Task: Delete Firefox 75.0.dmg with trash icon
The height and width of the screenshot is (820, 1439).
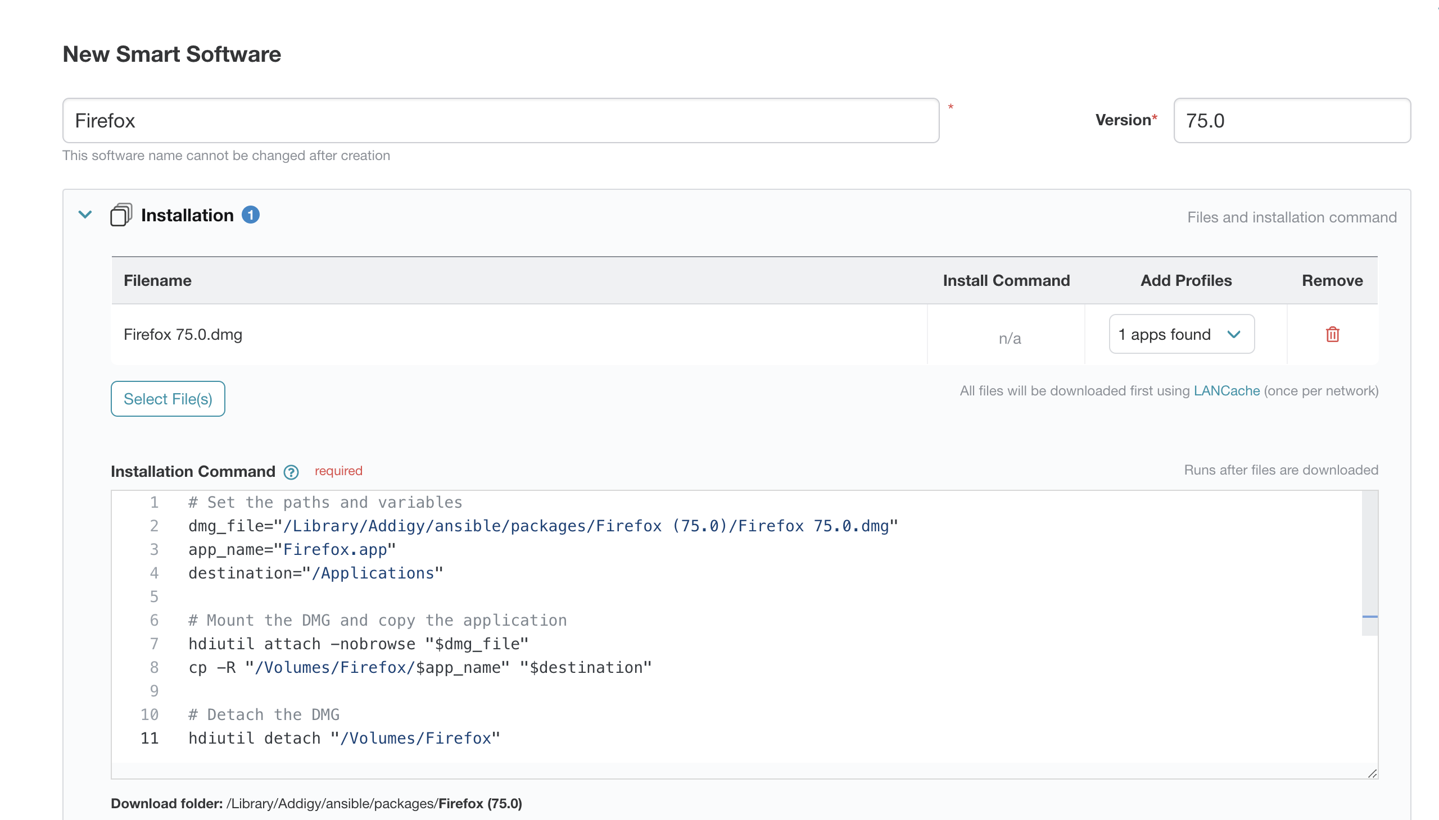Action: pyautogui.click(x=1332, y=335)
